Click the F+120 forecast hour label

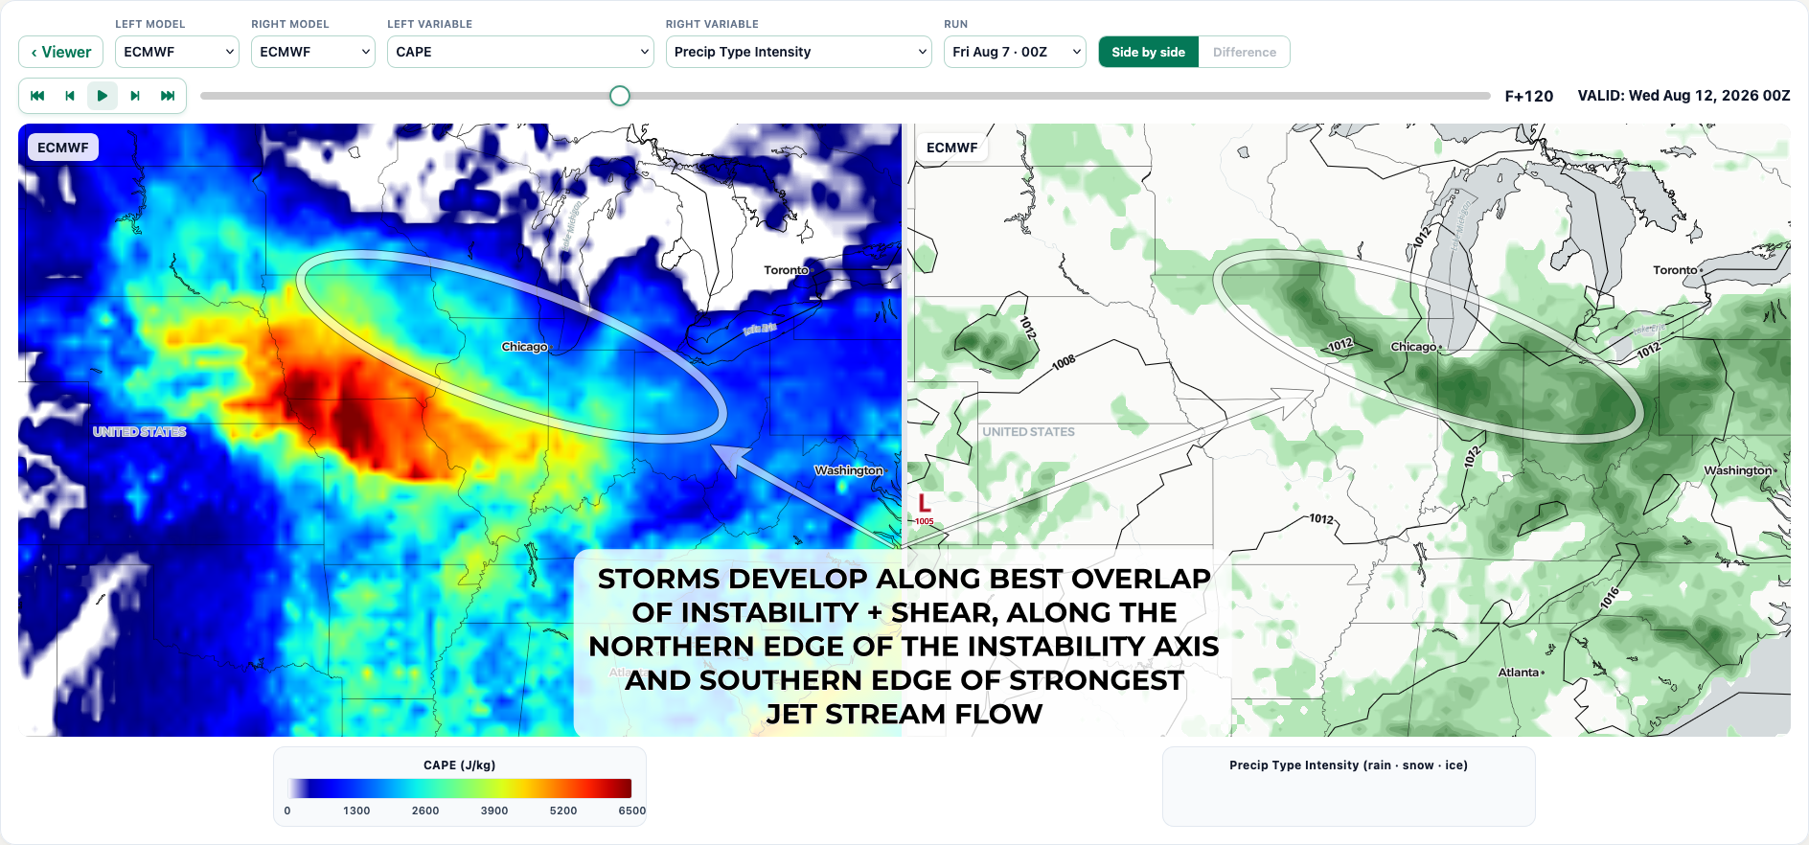(1529, 96)
